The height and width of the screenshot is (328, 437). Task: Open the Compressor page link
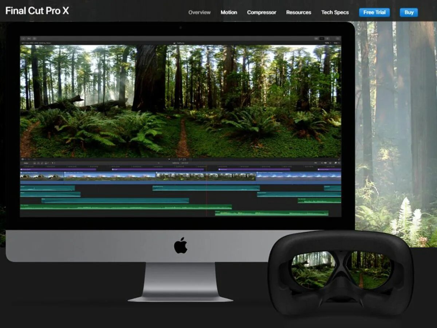pos(261,12)
